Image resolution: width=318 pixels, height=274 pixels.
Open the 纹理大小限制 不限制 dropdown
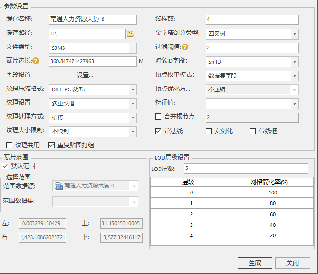click(x=133, y=131)
